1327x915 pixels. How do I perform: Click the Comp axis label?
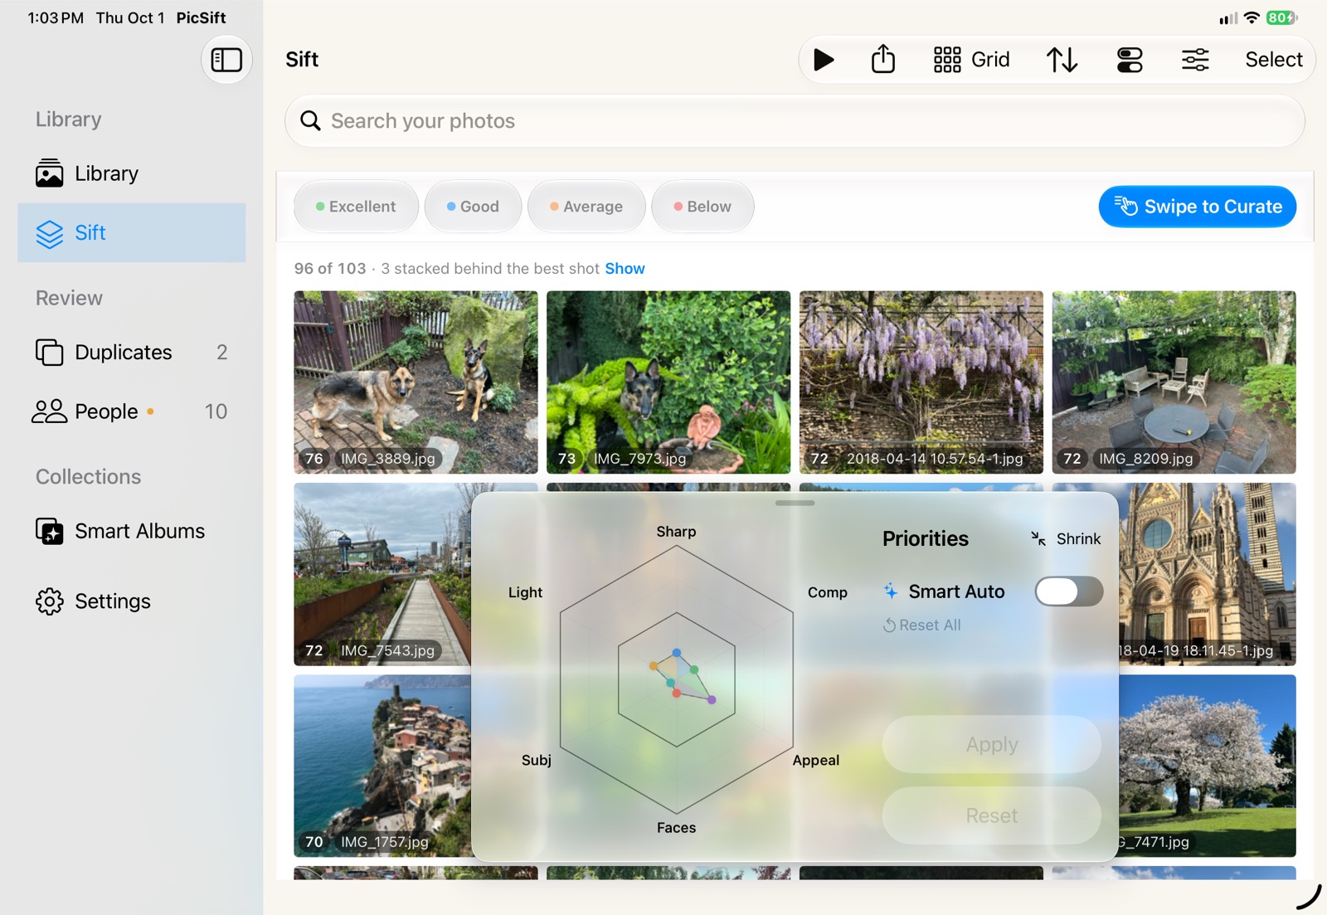coord(828,592)
